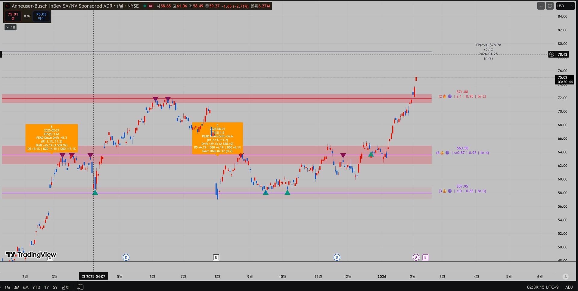Open the Anheuser-Busch InBev symbol title
This screenshot has width=578, height=291.
75,6
